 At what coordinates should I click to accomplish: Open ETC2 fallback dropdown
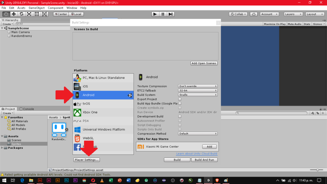coord(198,90)
